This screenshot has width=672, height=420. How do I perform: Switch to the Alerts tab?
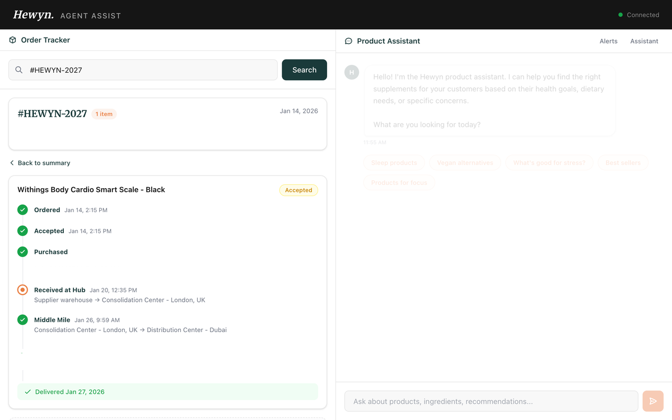click(x=608, y=41)
